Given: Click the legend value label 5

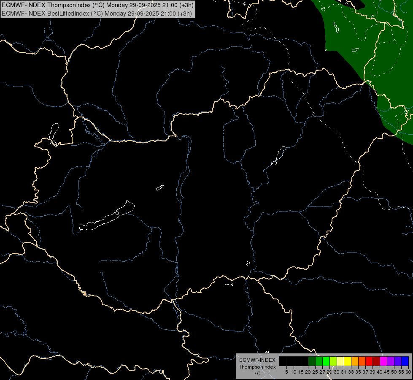Looking at the screenshot, I should coord(286,372).
